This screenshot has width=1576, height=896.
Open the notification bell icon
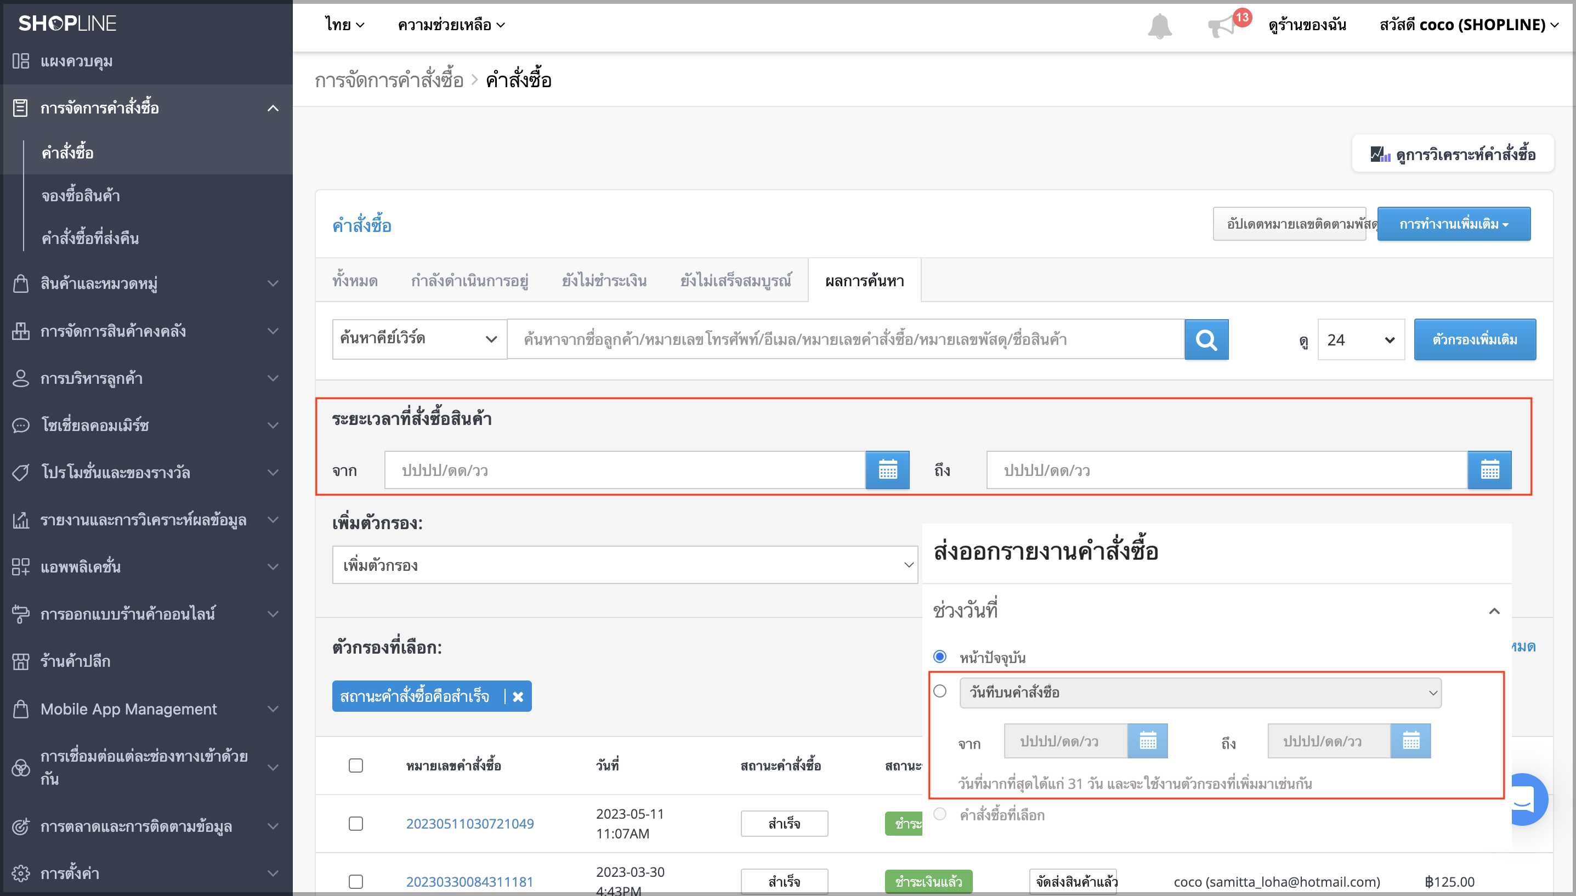click(1159, 25)
